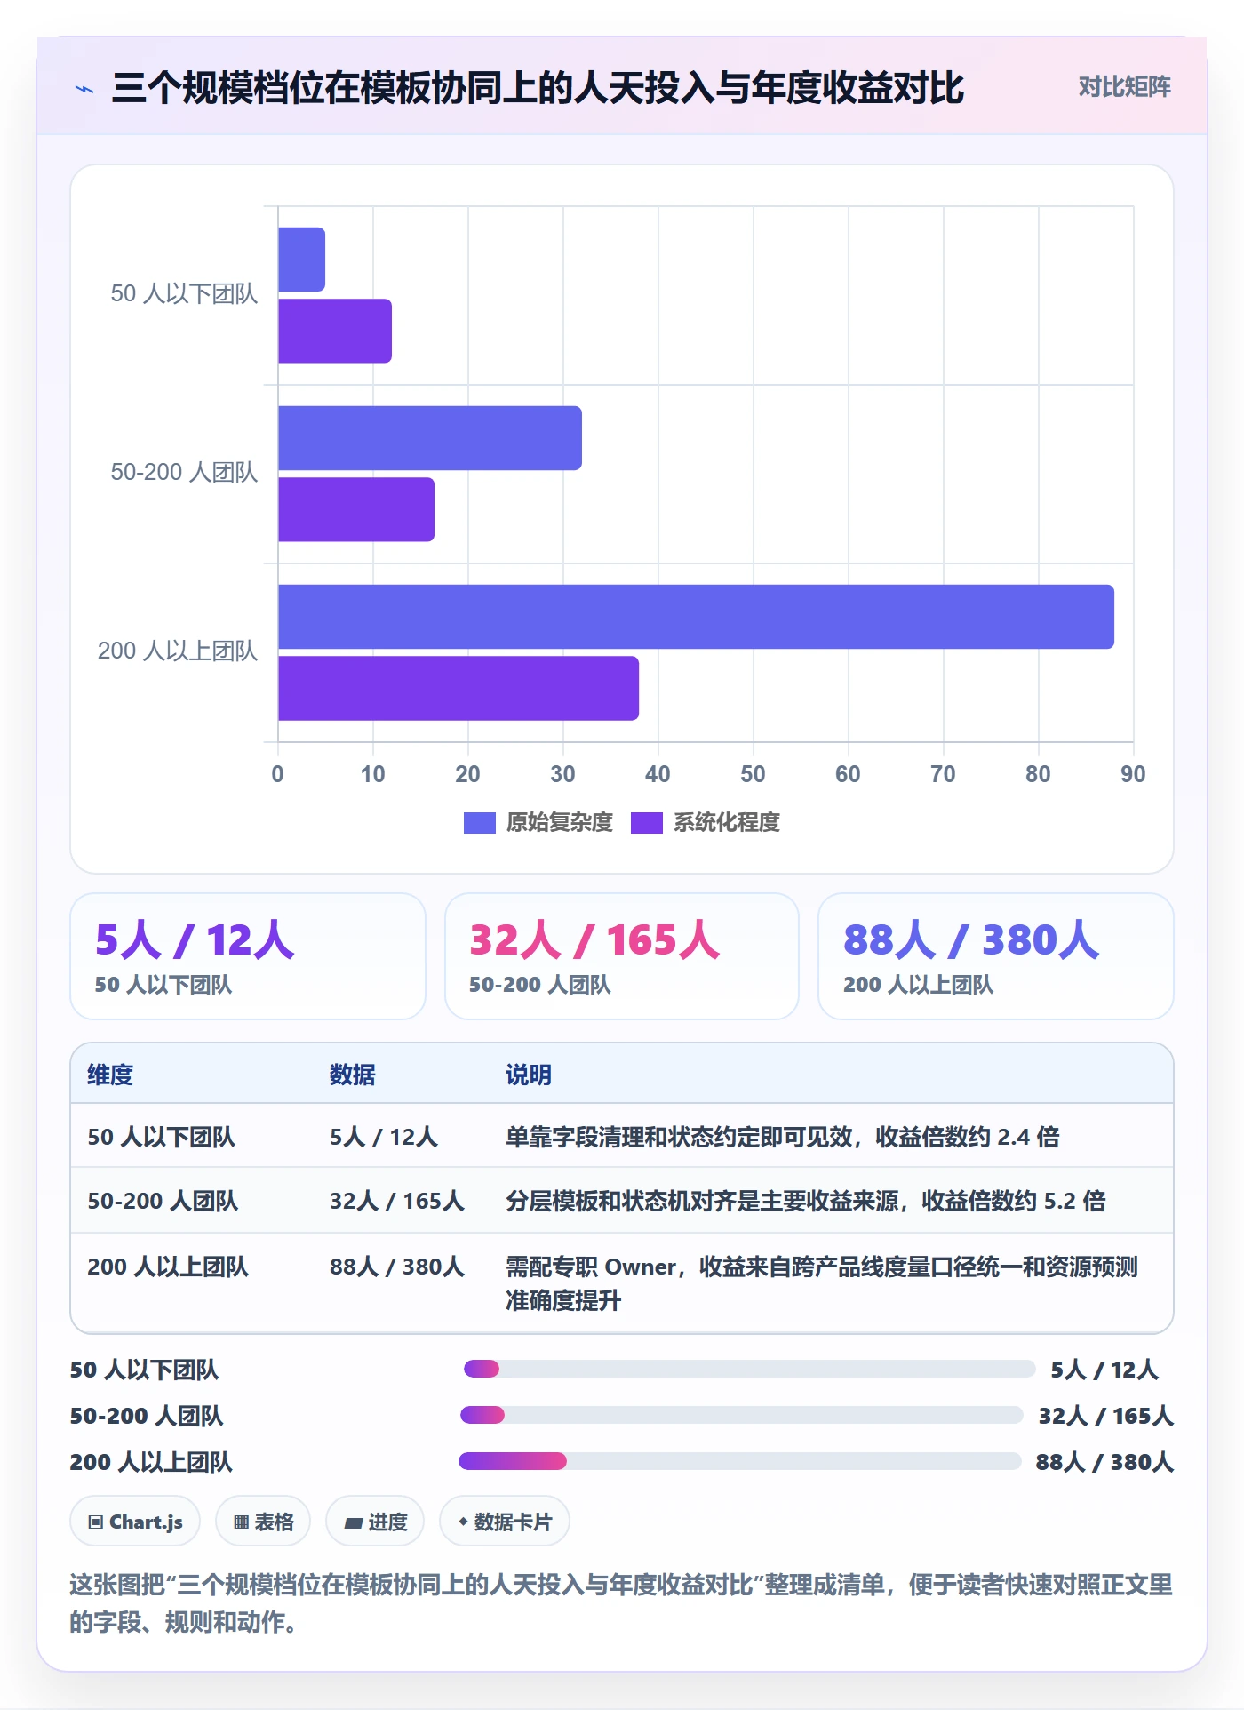Click the description mentioning 需配专职 Owner
This screenshot has height=1710, width=1244.
(x=822, y=1283)
